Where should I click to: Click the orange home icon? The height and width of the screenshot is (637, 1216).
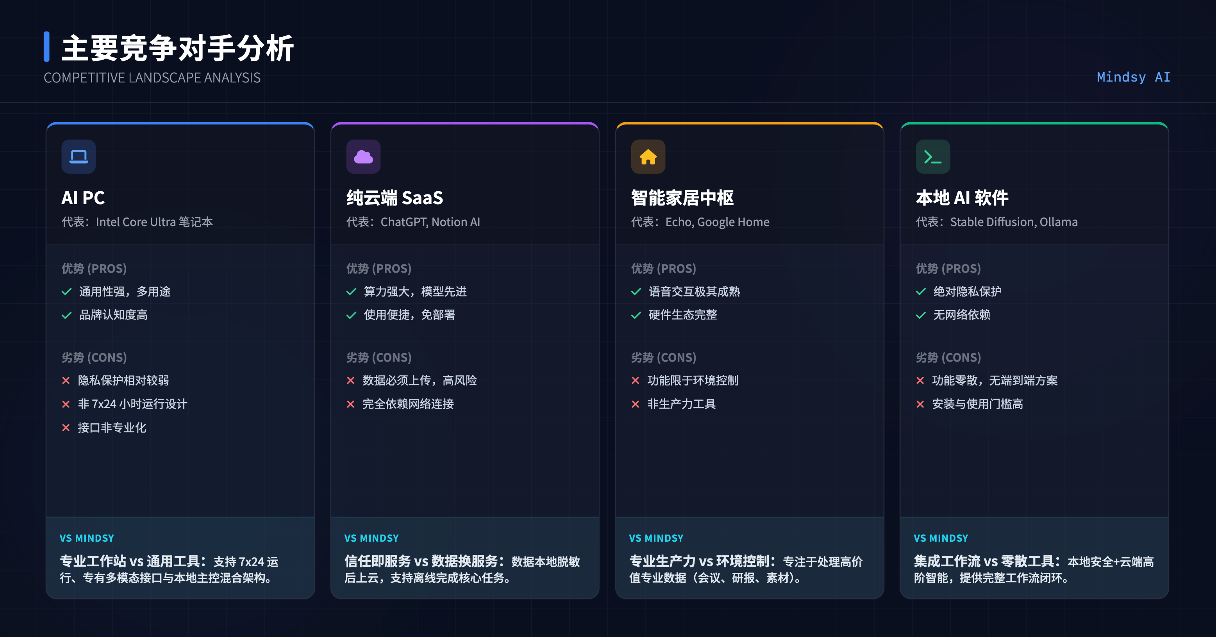648,157
